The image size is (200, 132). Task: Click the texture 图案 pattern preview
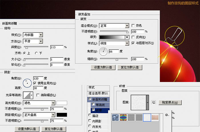click(139, 102)
